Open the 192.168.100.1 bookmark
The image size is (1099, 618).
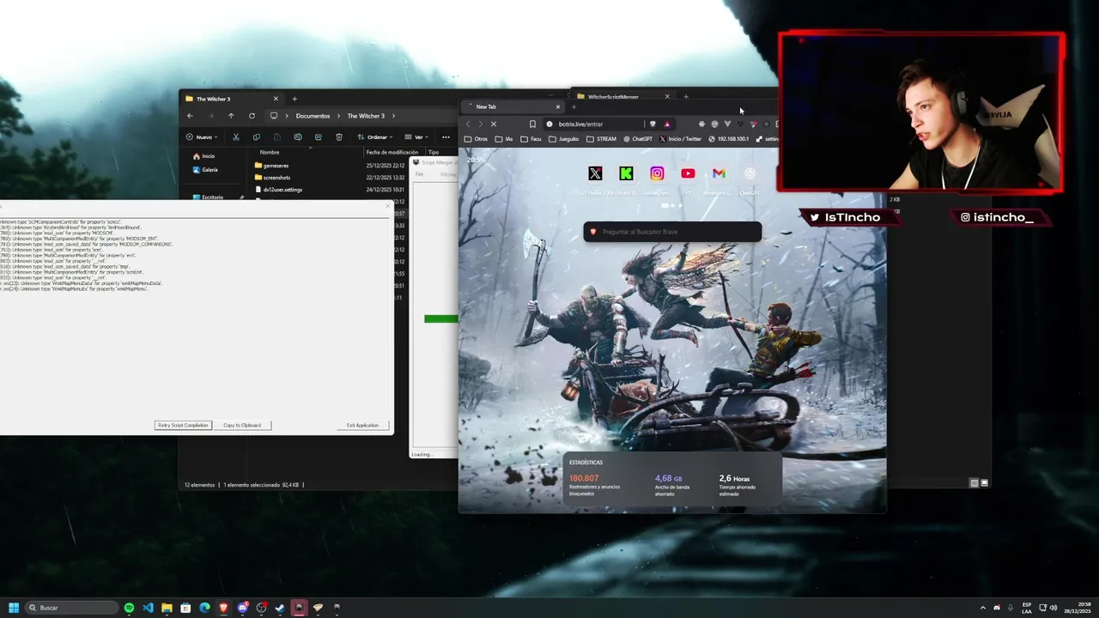729,139
